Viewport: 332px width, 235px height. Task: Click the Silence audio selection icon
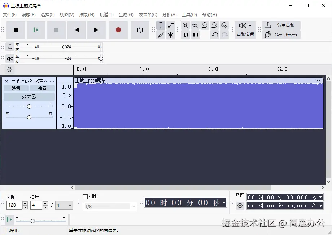[195, 35]
